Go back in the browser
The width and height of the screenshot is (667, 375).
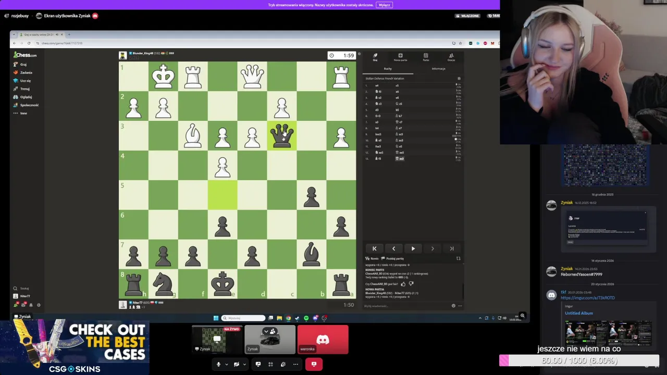[x=15, y=43]
